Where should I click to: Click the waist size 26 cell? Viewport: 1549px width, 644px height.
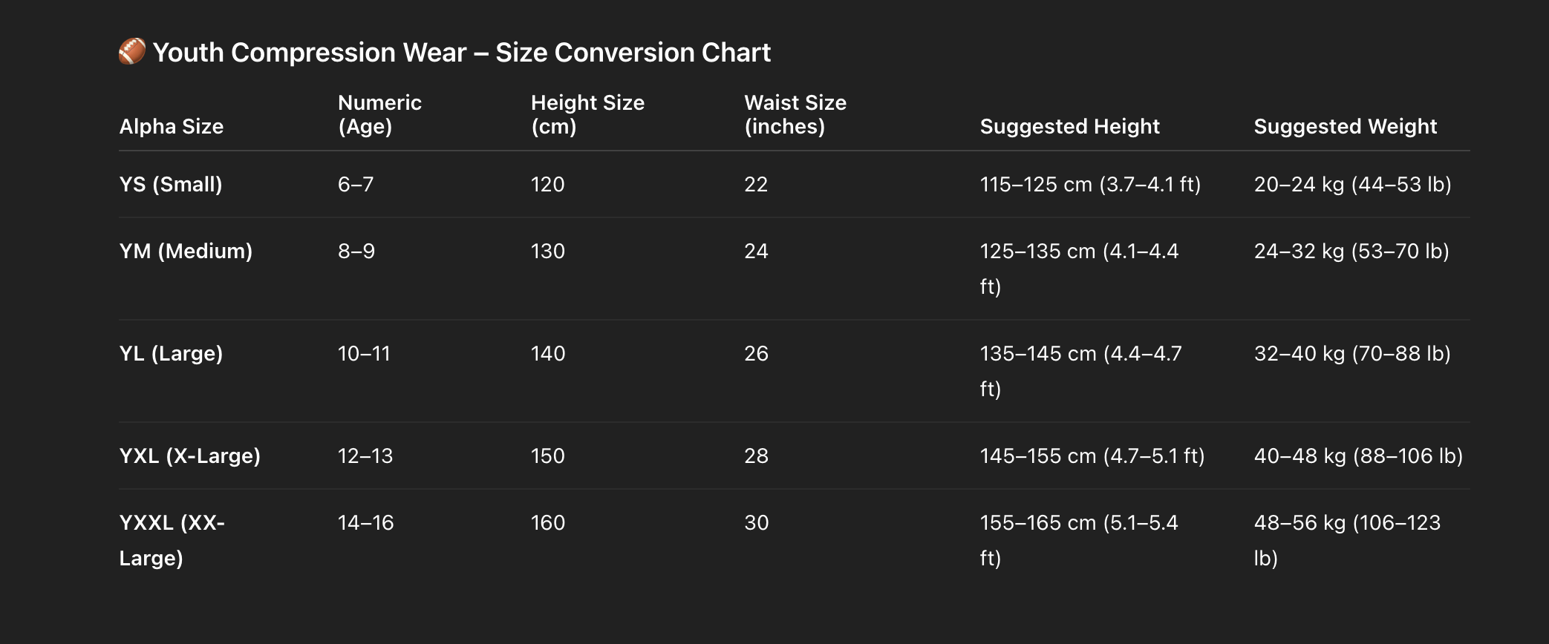click(756, 353)
